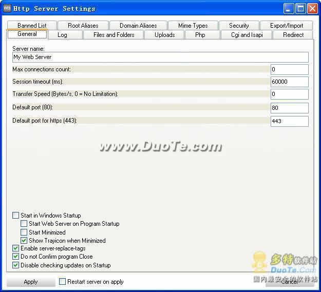Maximize the Http Server Settings window

click(x=300, y=8)
